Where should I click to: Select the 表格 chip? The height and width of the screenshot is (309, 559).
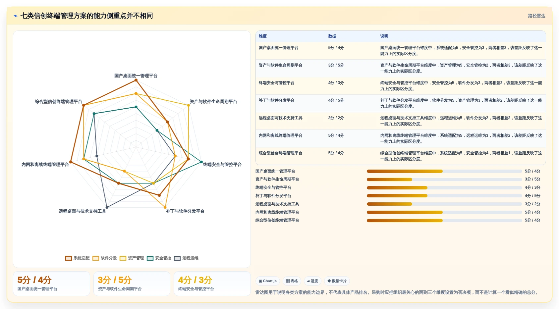click(x=292, y=281)
